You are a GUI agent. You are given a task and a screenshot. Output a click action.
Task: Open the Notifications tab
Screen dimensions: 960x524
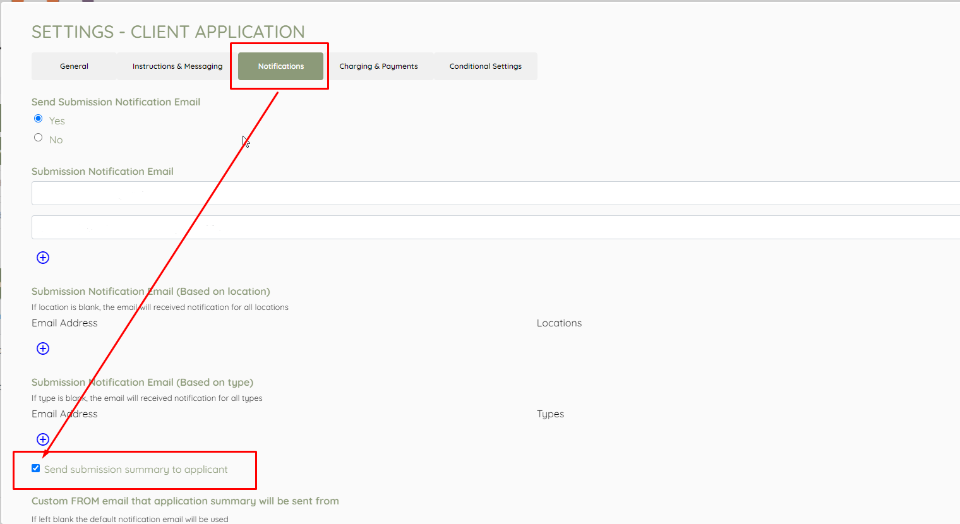[x=281, y=66]
